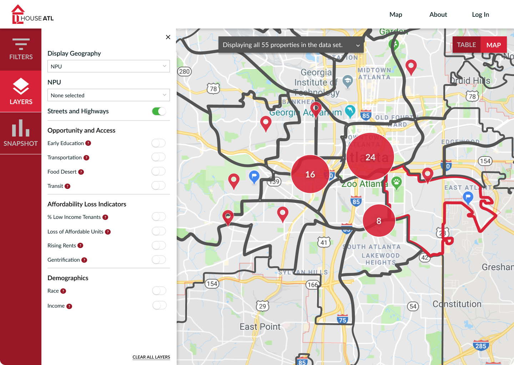Open Early Education help icon
The width and height of the screenshot is (514, 365).
tap(88, 143)
